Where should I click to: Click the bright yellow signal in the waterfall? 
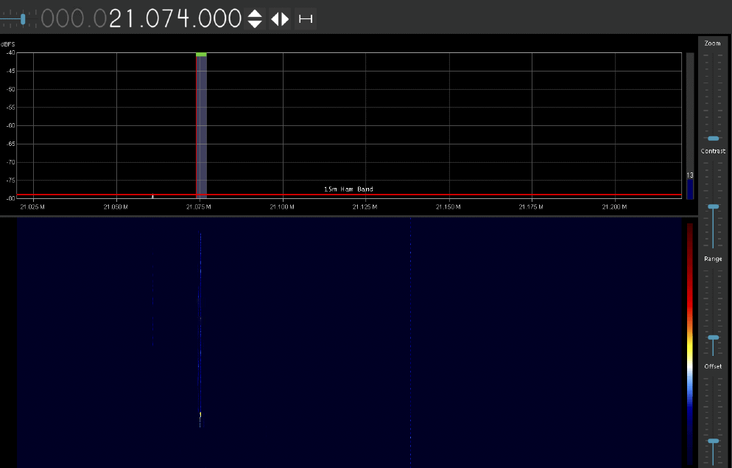tap(200, 414)
